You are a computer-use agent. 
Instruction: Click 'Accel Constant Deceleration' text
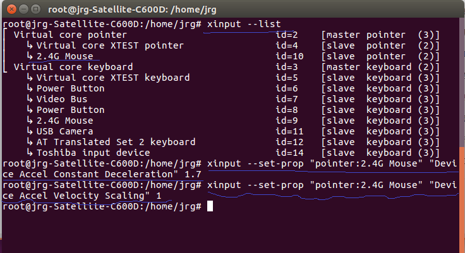tap(96, 174)
